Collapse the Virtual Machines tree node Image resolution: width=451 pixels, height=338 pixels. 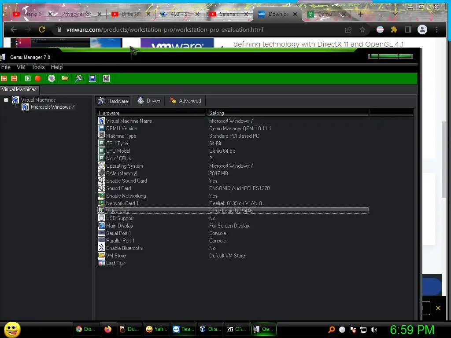(x=6, y=100)
